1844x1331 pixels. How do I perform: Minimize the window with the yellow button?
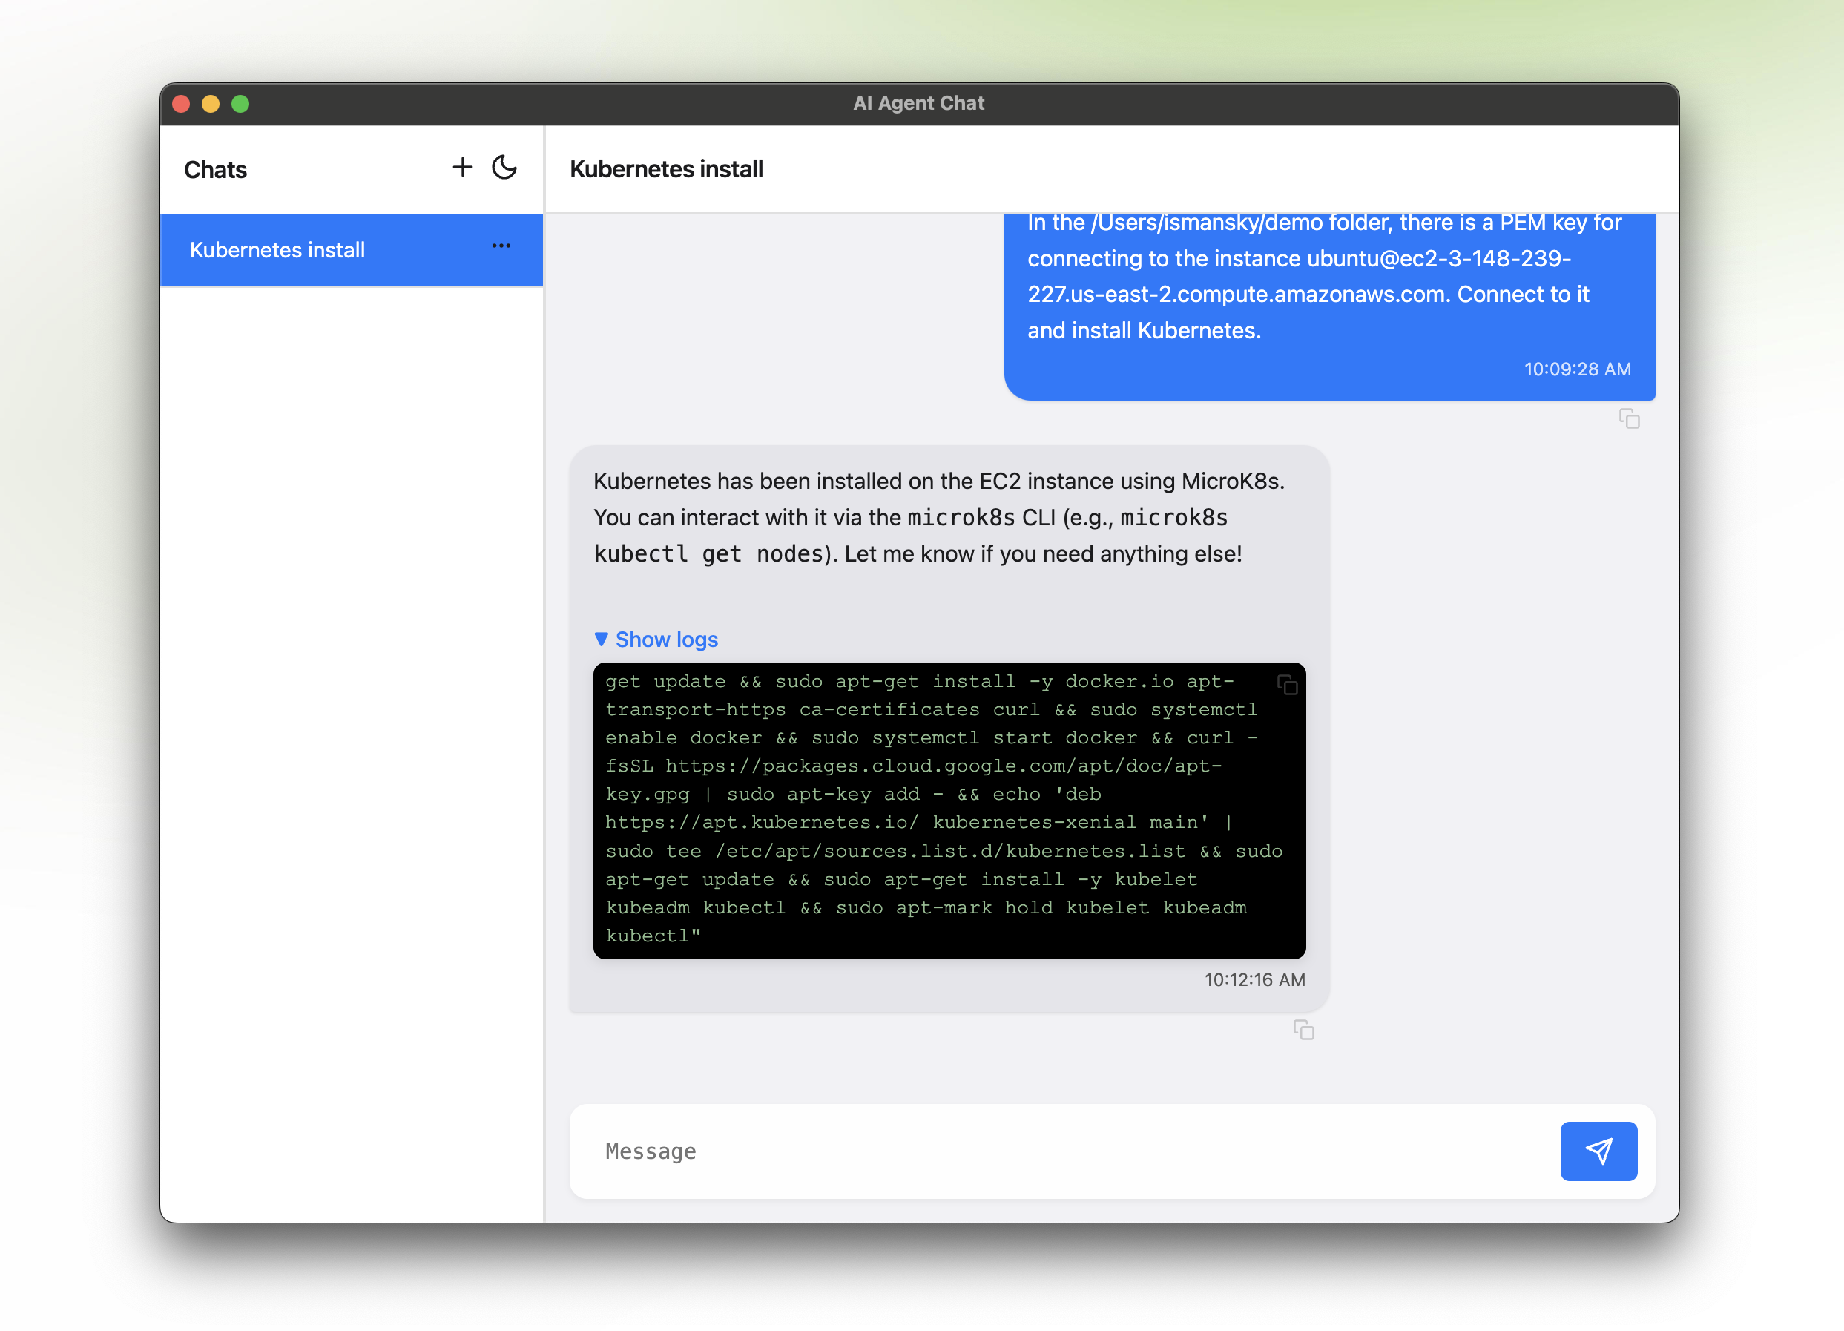211,103
